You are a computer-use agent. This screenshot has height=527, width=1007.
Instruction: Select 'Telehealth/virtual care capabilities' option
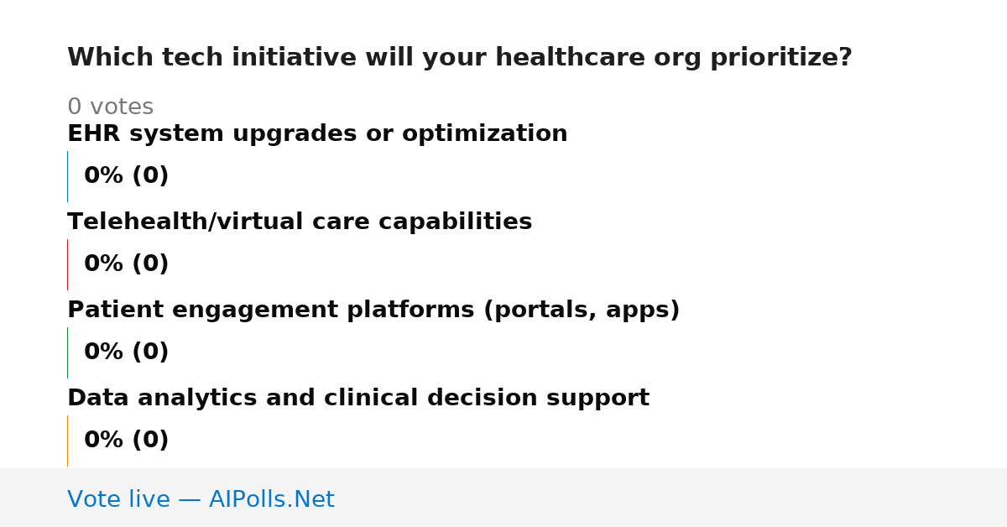click(x=300, y=222)
